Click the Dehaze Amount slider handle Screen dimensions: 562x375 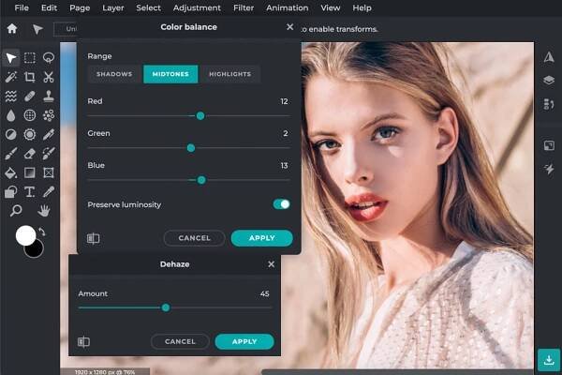pos(166,307)
